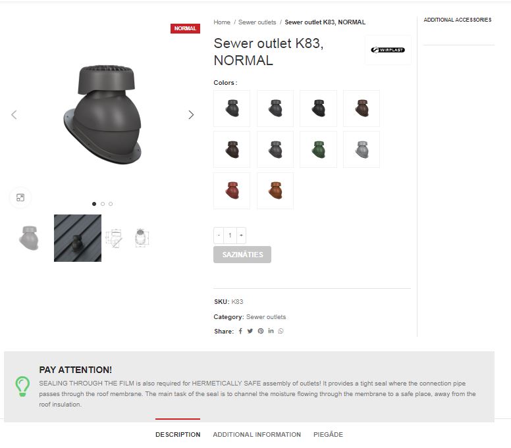Click the quantity input field
Image resolution: width=511 pixels, height=448 pixels.
pos(230,235)
